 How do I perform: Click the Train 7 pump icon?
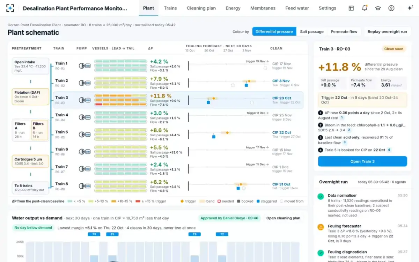82,169
